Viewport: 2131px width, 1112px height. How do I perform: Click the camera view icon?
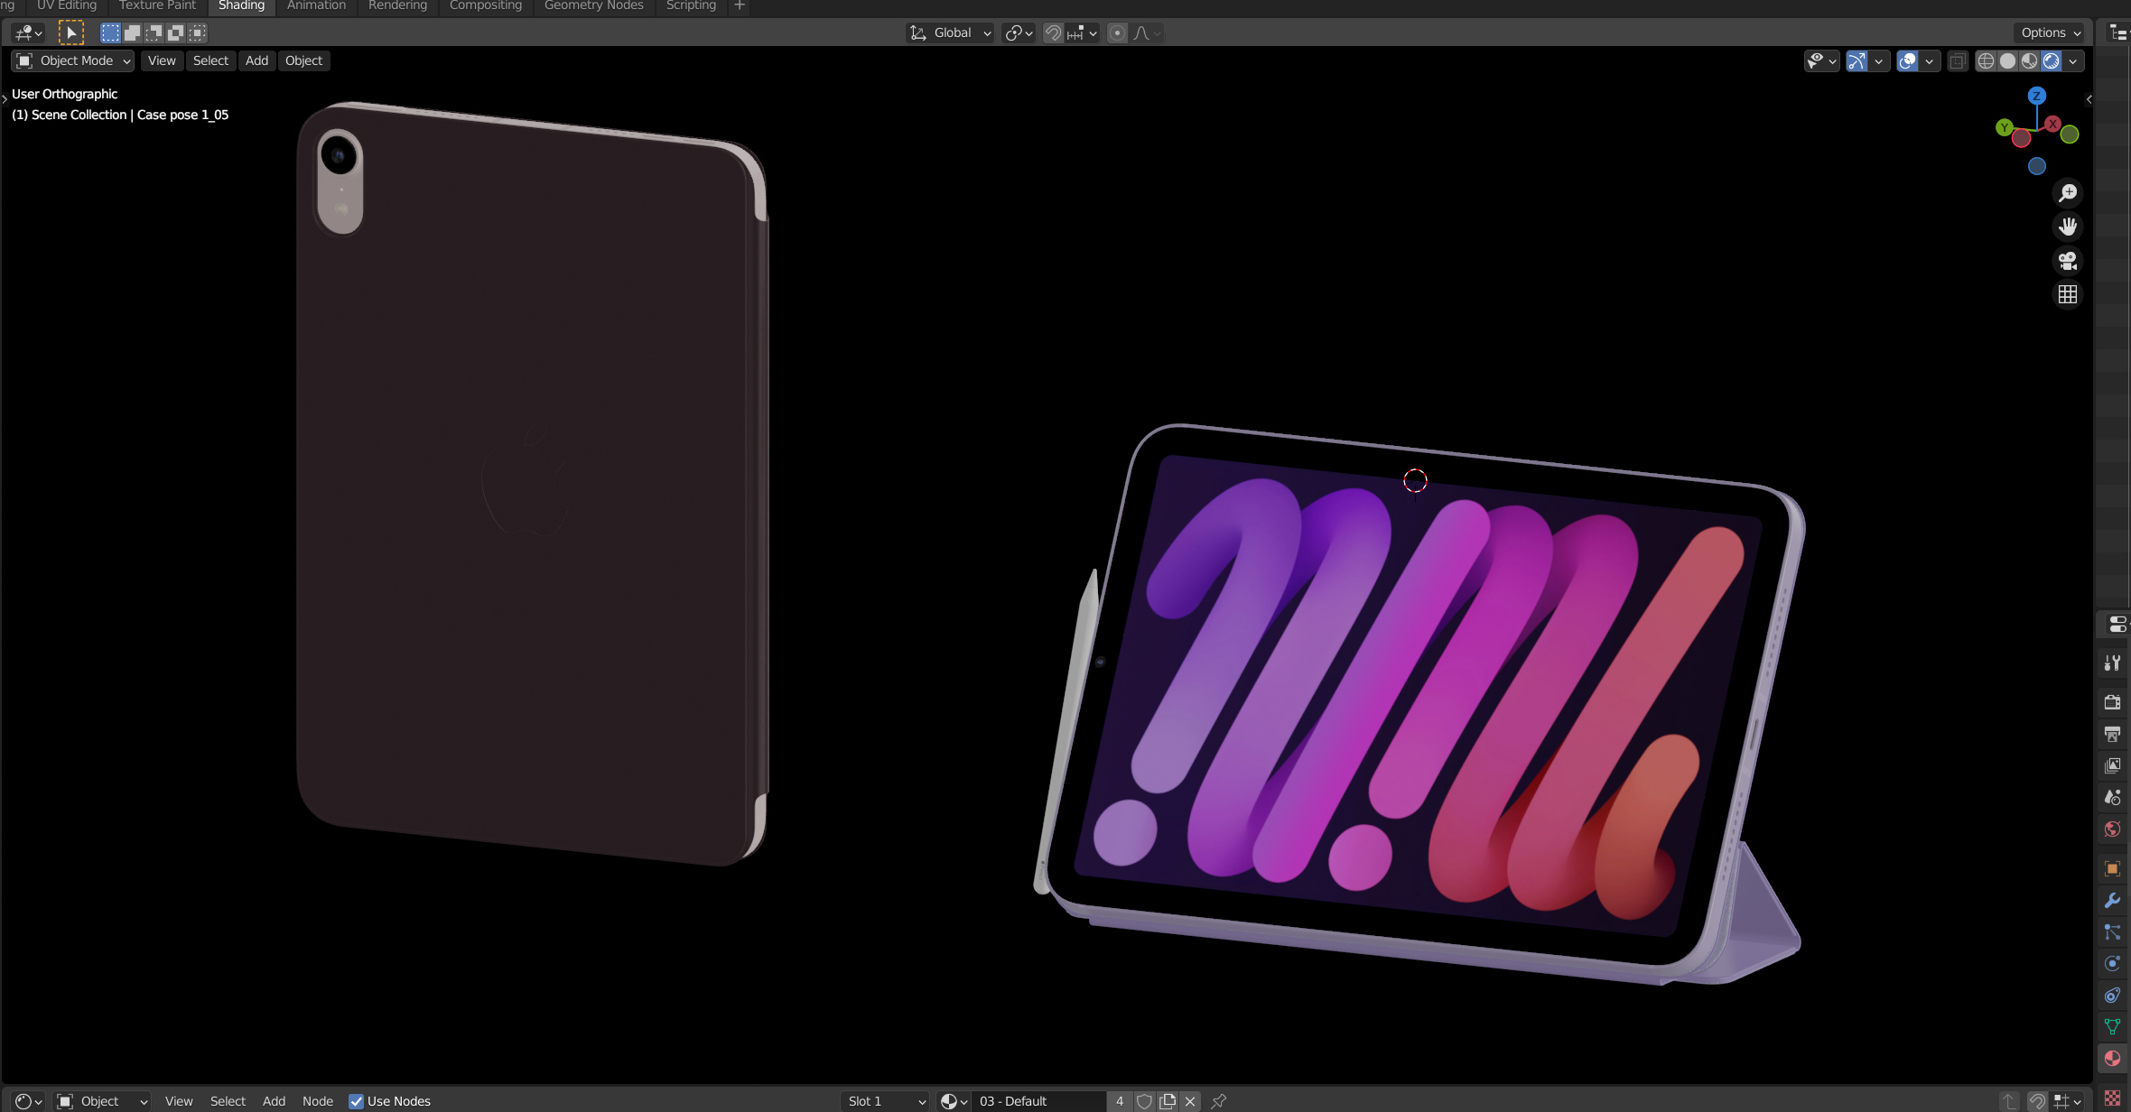click(x=2067, y=261)
